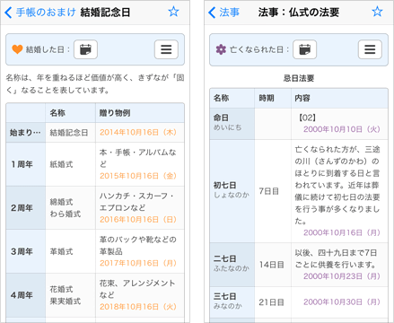Click the 21日目 cell

273,302
